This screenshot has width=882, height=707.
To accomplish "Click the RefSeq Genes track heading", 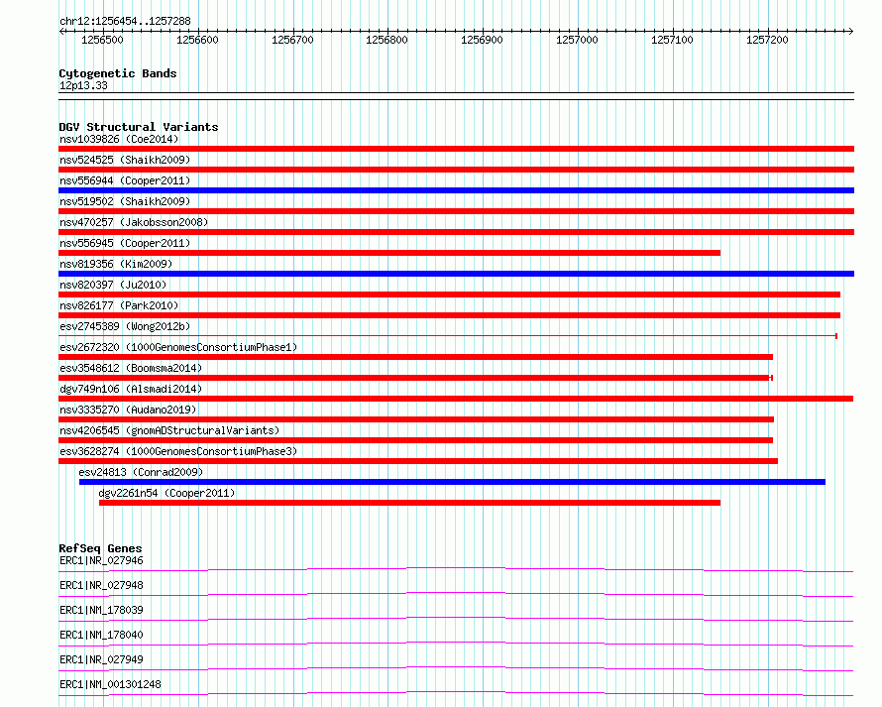I will tap(100, 548).
